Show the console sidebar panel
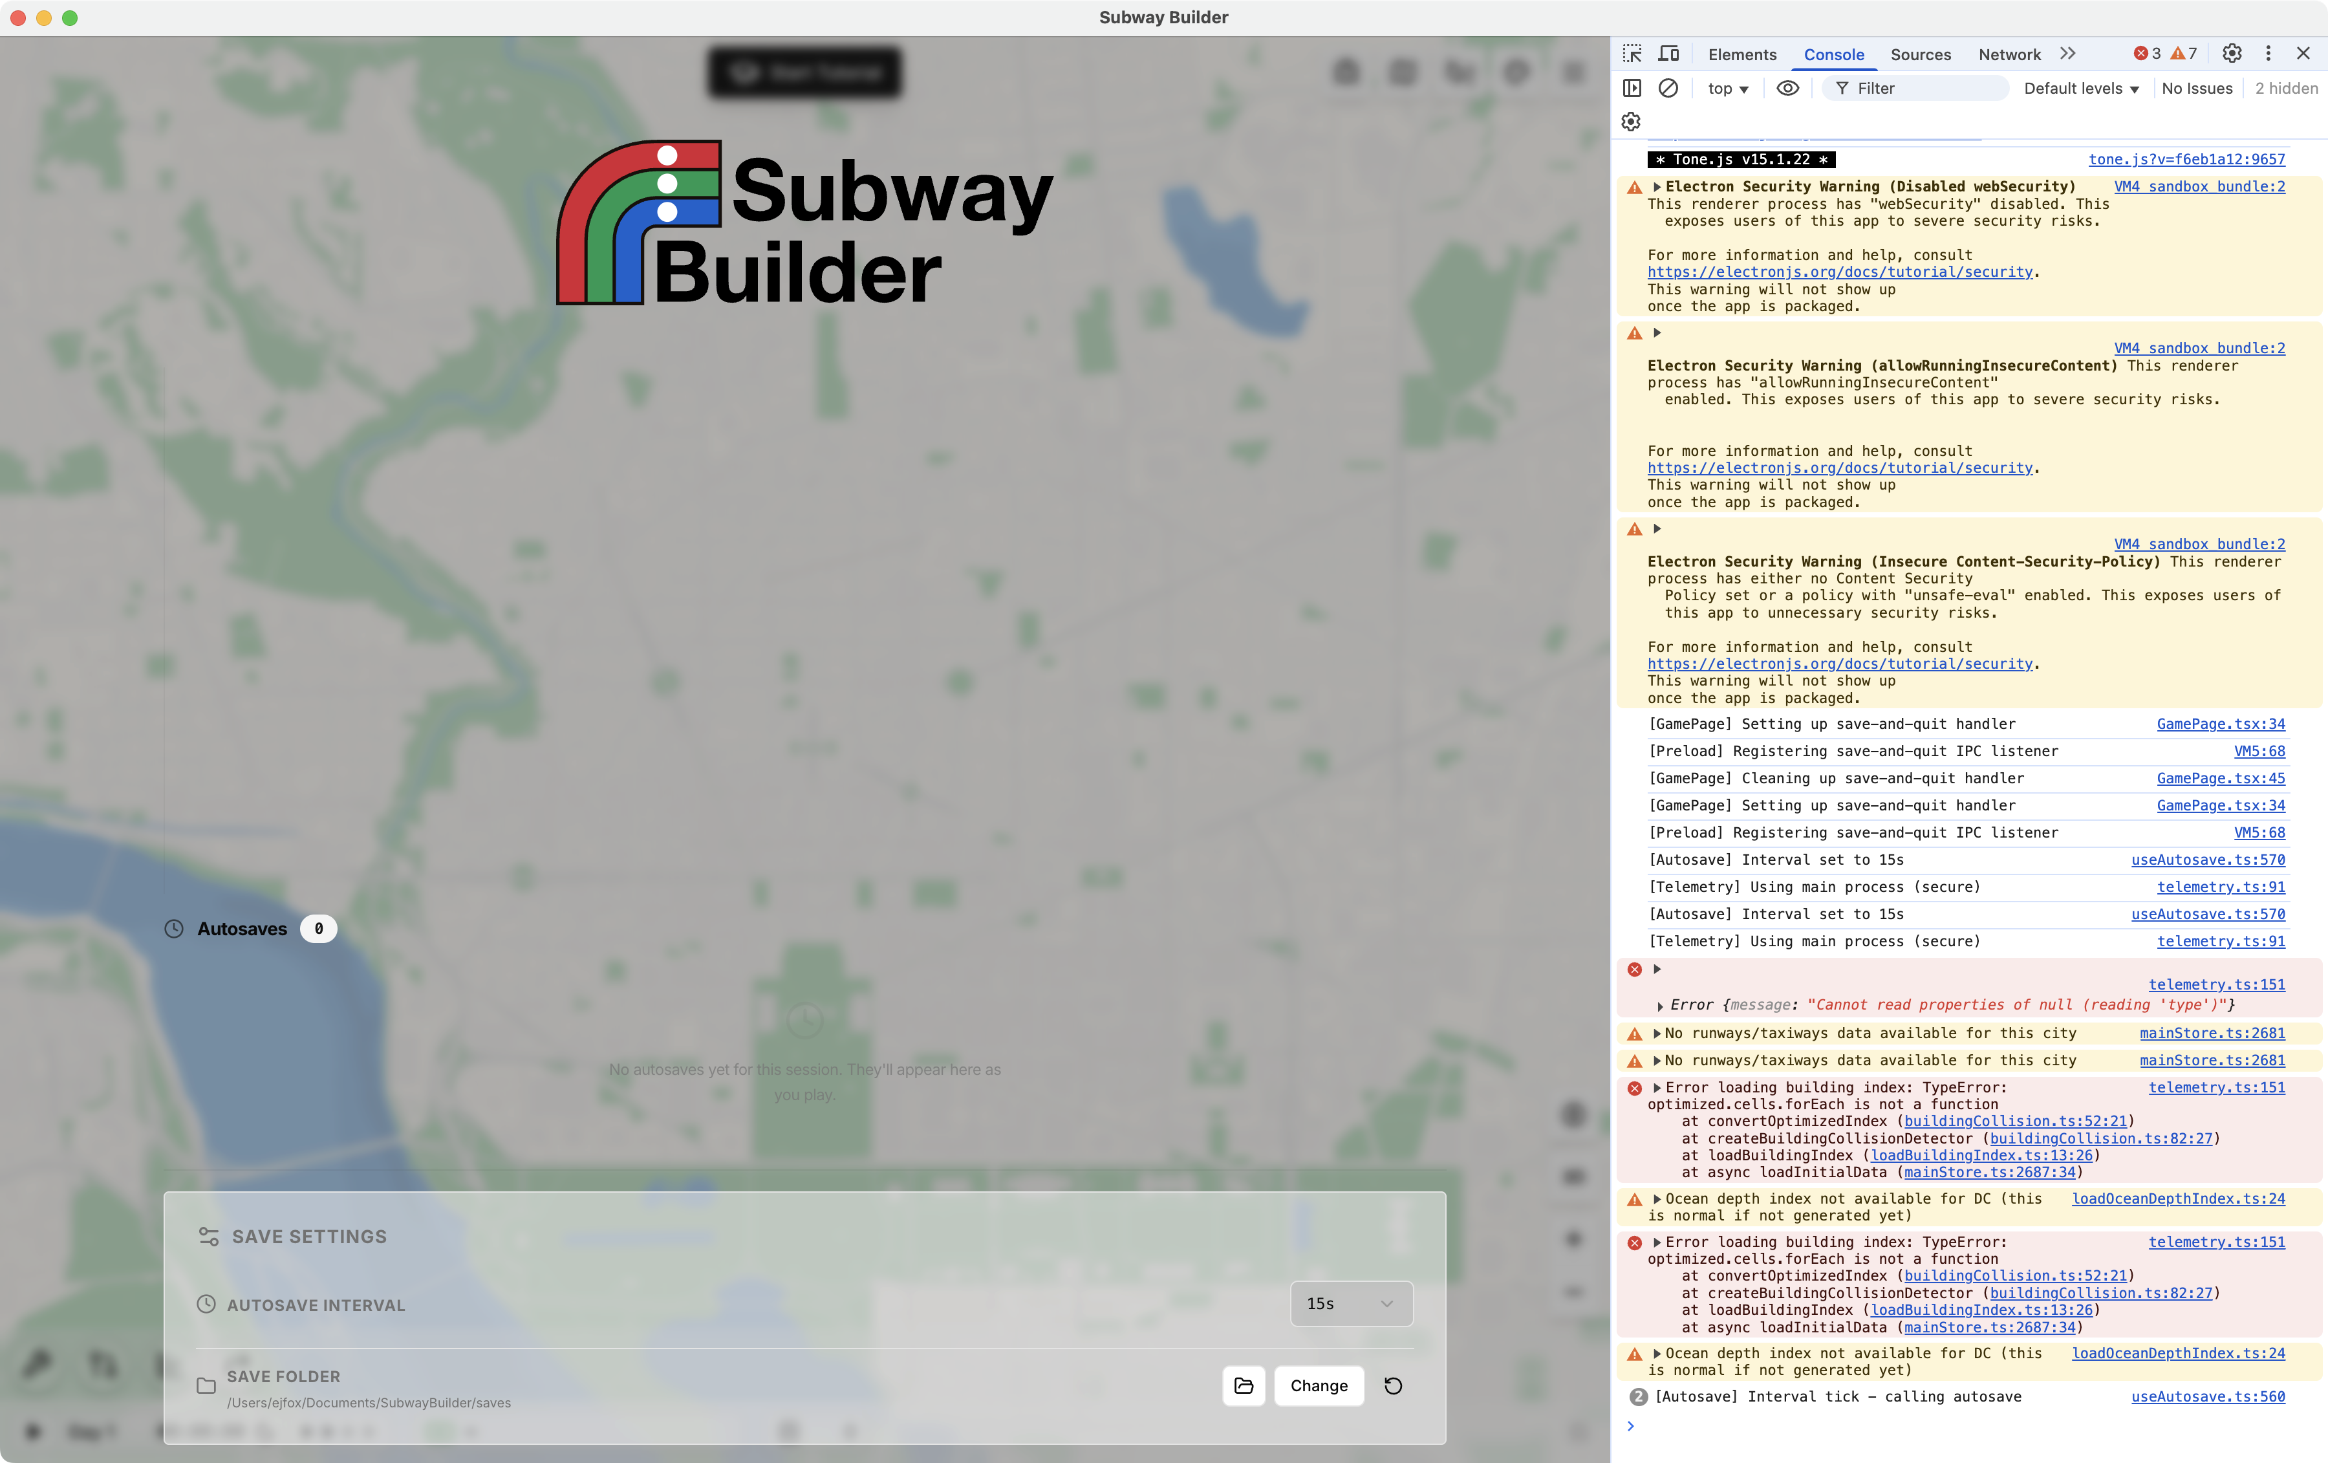 tap(1631, 88)
